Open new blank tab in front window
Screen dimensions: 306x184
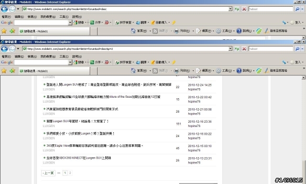[94, 71]
